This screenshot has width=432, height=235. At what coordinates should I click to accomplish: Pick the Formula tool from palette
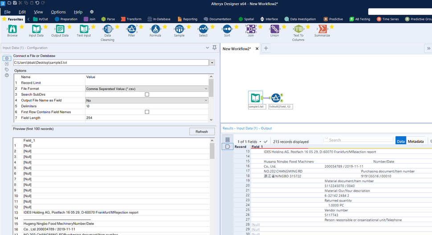point(155,29)
